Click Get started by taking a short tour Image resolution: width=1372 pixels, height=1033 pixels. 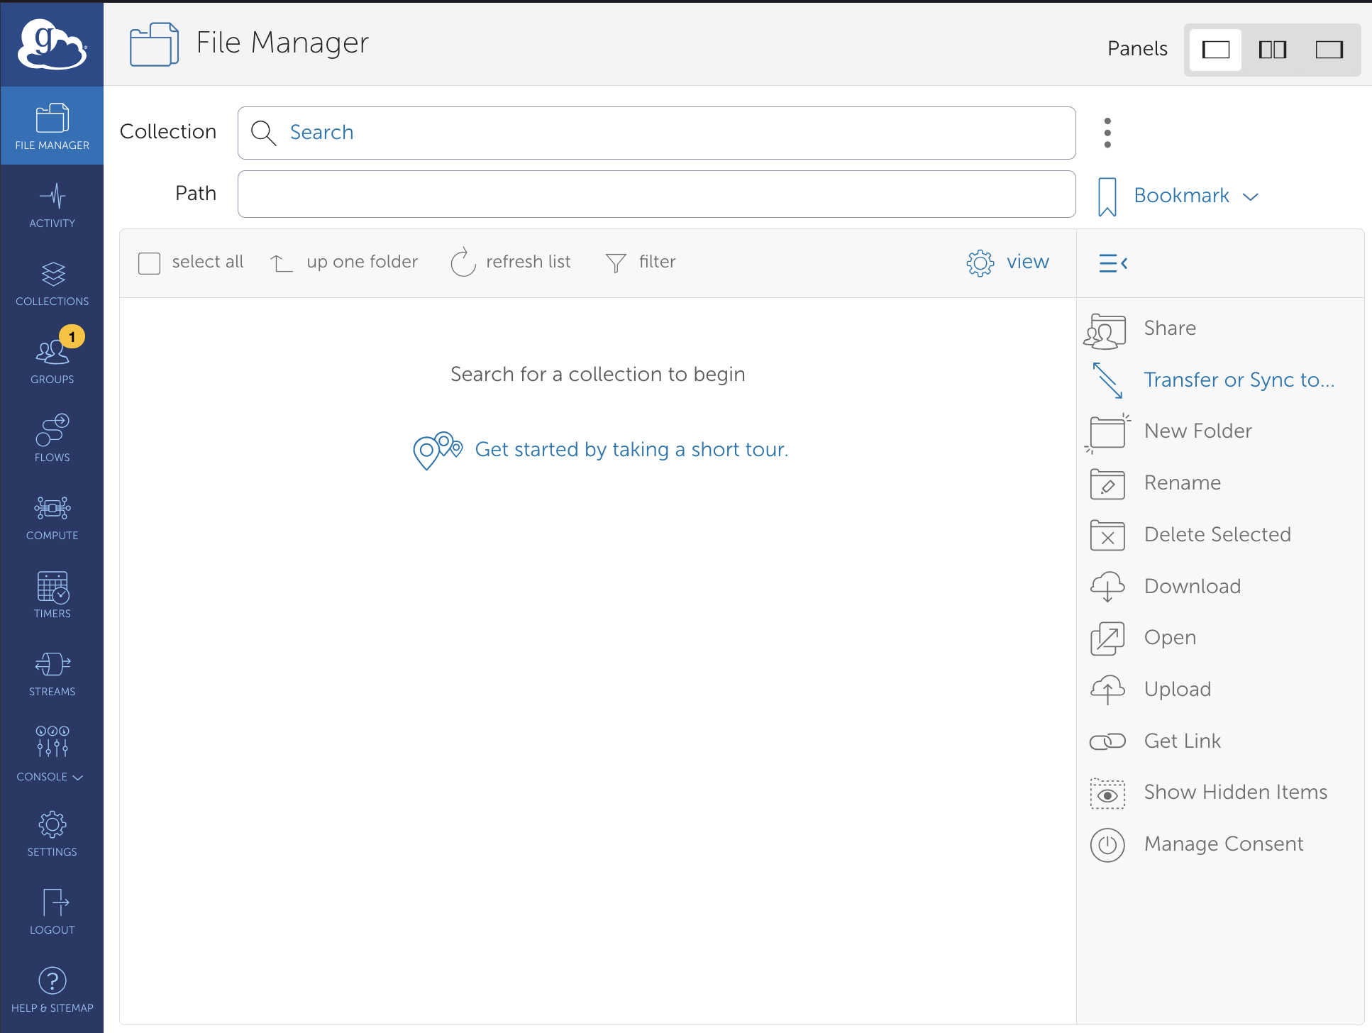(x=631, y=449)
